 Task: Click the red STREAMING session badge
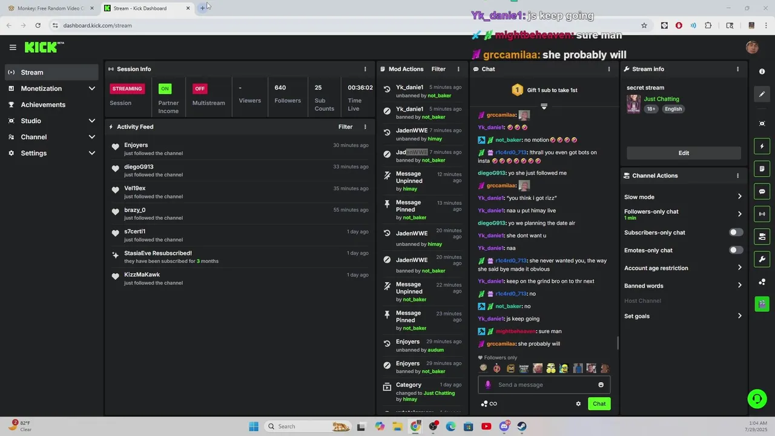pyautogui.click(x=127, y=88)
